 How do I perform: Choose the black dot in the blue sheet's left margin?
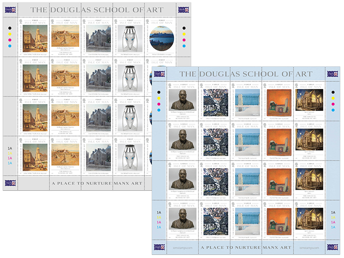point(159,92)
